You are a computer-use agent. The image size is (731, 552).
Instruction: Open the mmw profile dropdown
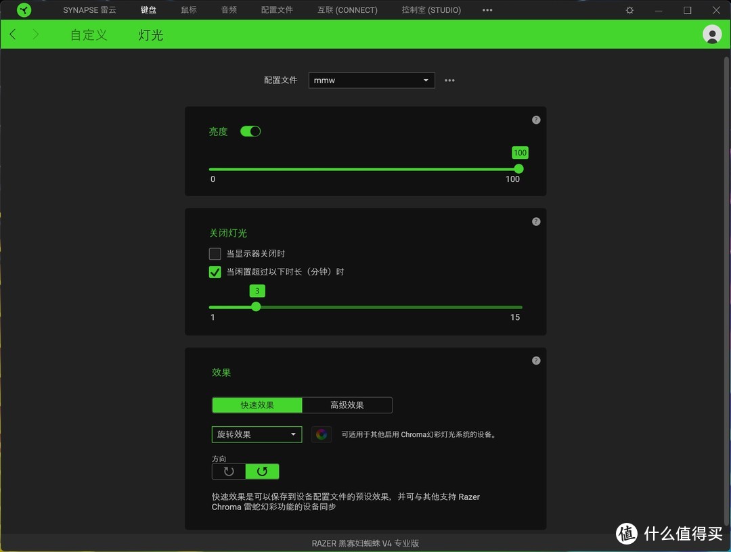(372, 80)
